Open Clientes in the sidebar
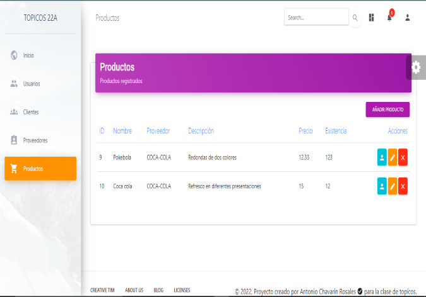Image resolution: width=426 pixels, height=297 pixels. (40, 112)
